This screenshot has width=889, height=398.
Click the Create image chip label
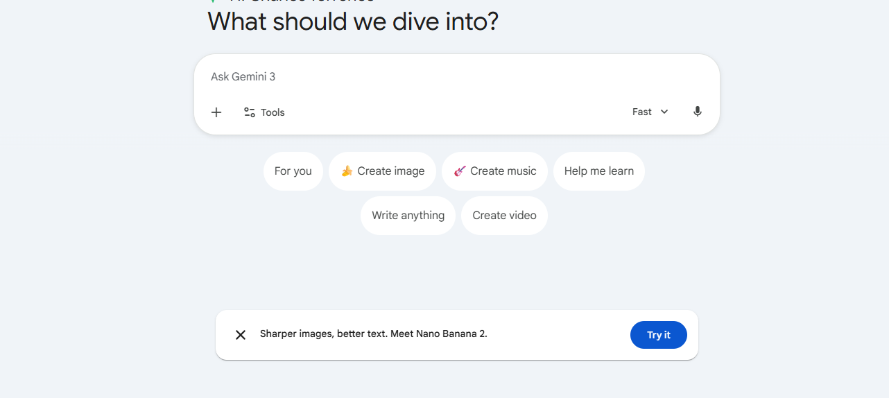(390, 171)
